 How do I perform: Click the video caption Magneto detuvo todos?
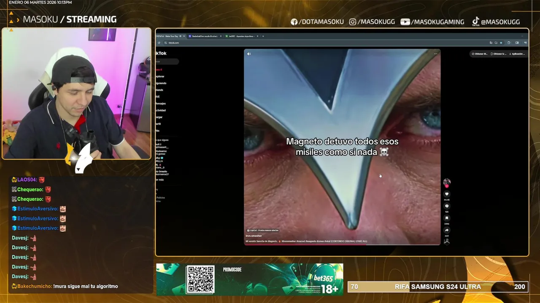point(342,146)
